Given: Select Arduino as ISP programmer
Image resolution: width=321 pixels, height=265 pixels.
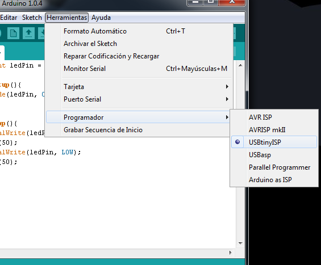Looking at the screenshot, I should point(274,180).
